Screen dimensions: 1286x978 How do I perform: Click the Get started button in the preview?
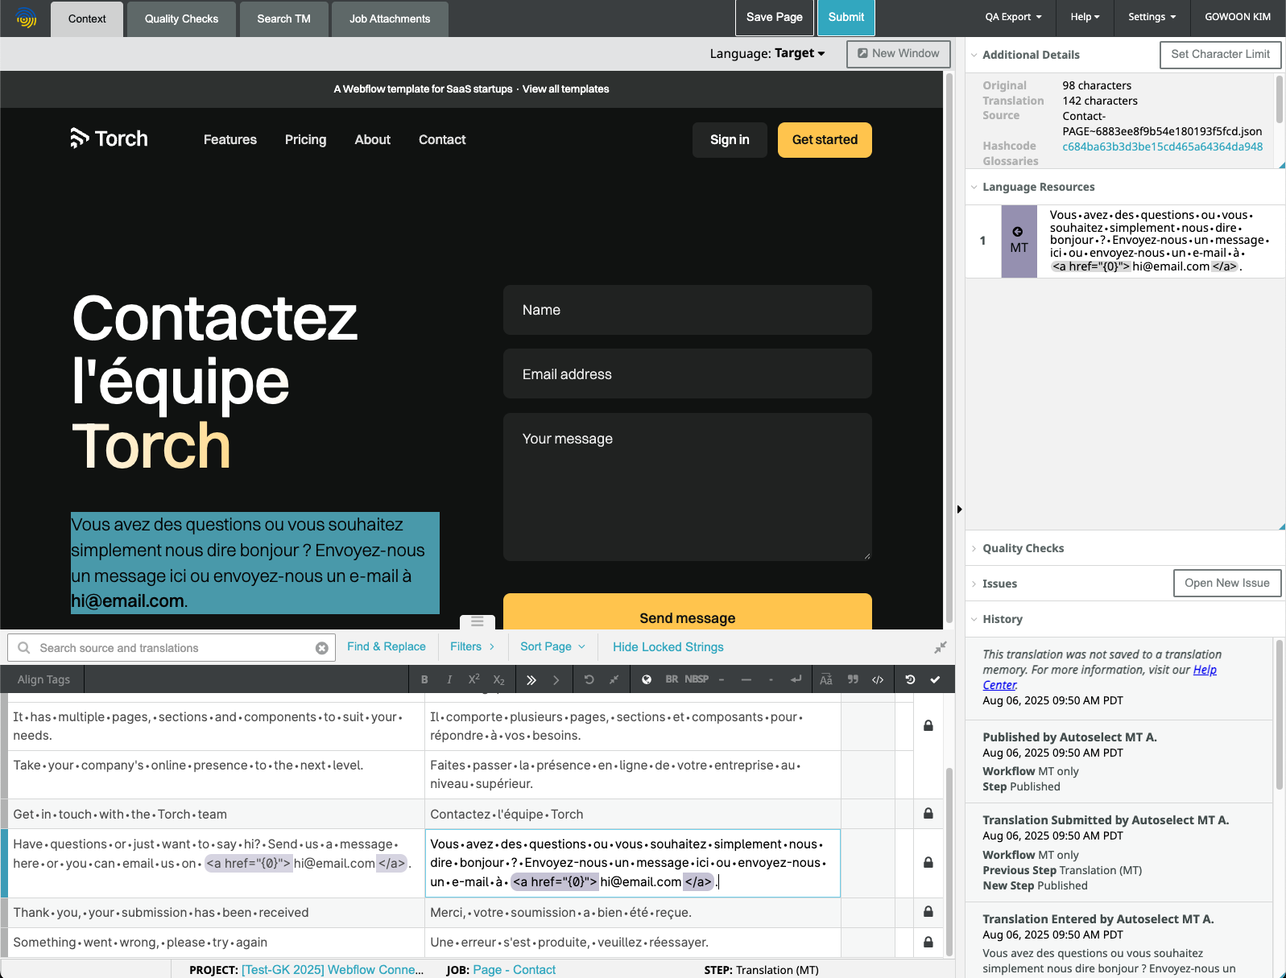825,140
